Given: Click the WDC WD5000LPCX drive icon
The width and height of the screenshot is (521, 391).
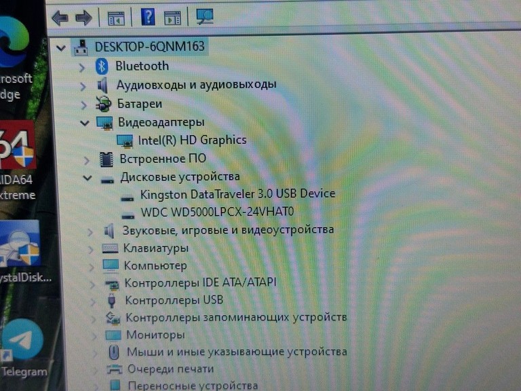Looking at the screenshot, I should [x=128, y=216].
